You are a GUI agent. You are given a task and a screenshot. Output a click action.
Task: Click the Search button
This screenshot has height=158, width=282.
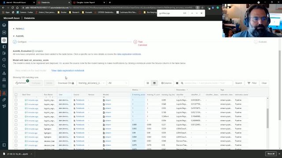coord(239,83)
